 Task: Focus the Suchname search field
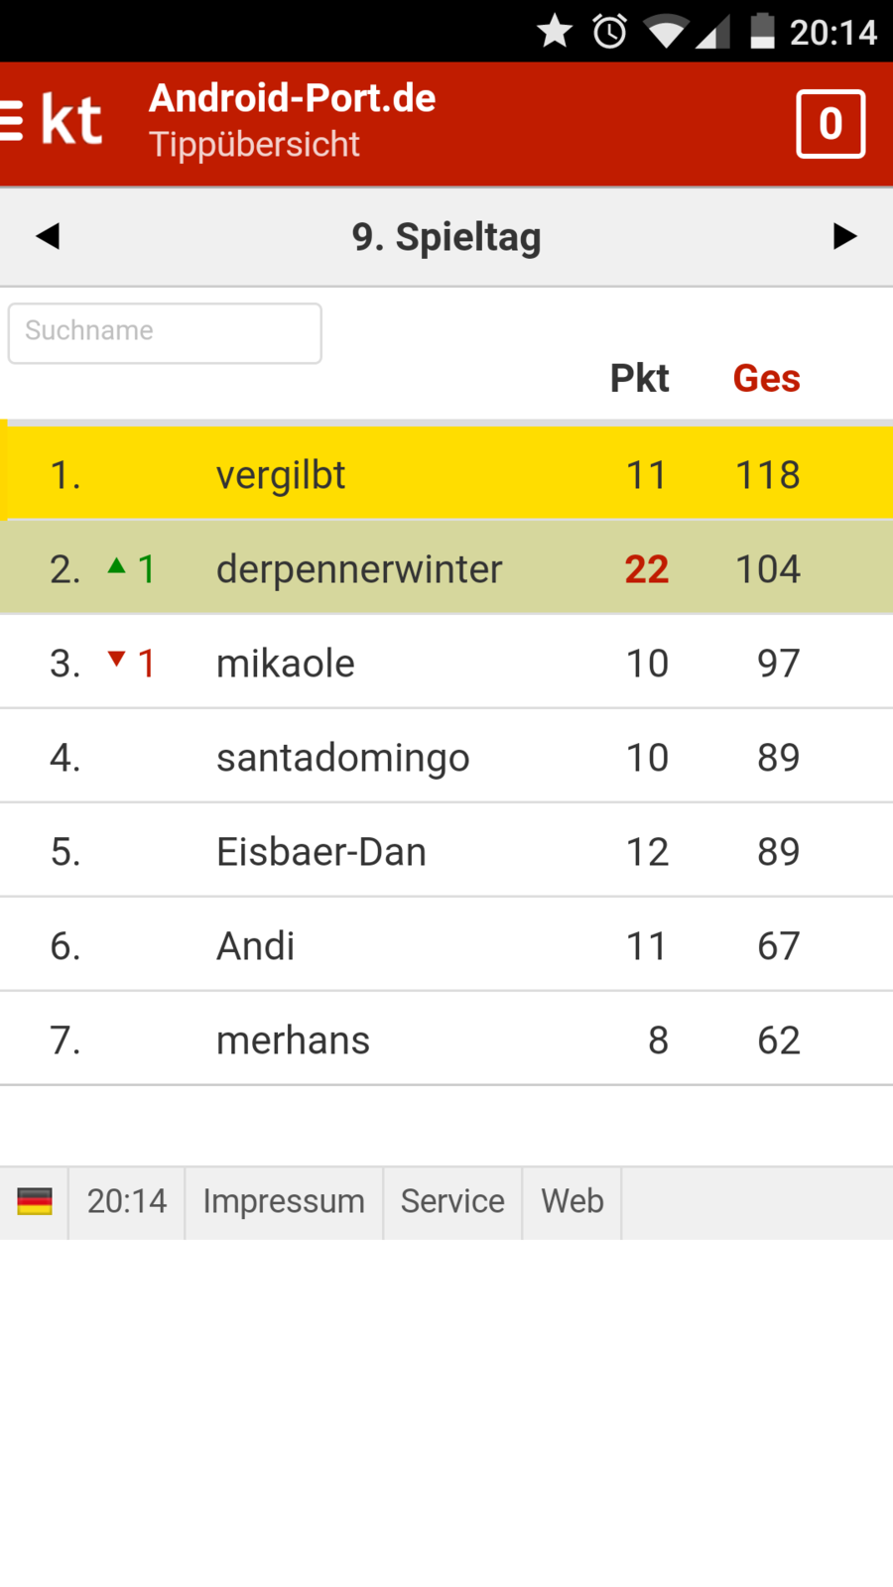(165, 332)
